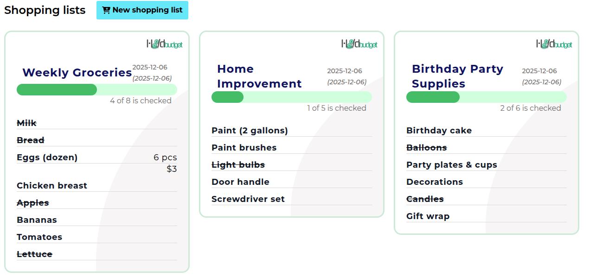This screenshot has width=590, height=277.
Task: Uncheck the Bread item
Action: tap(30, 140)
